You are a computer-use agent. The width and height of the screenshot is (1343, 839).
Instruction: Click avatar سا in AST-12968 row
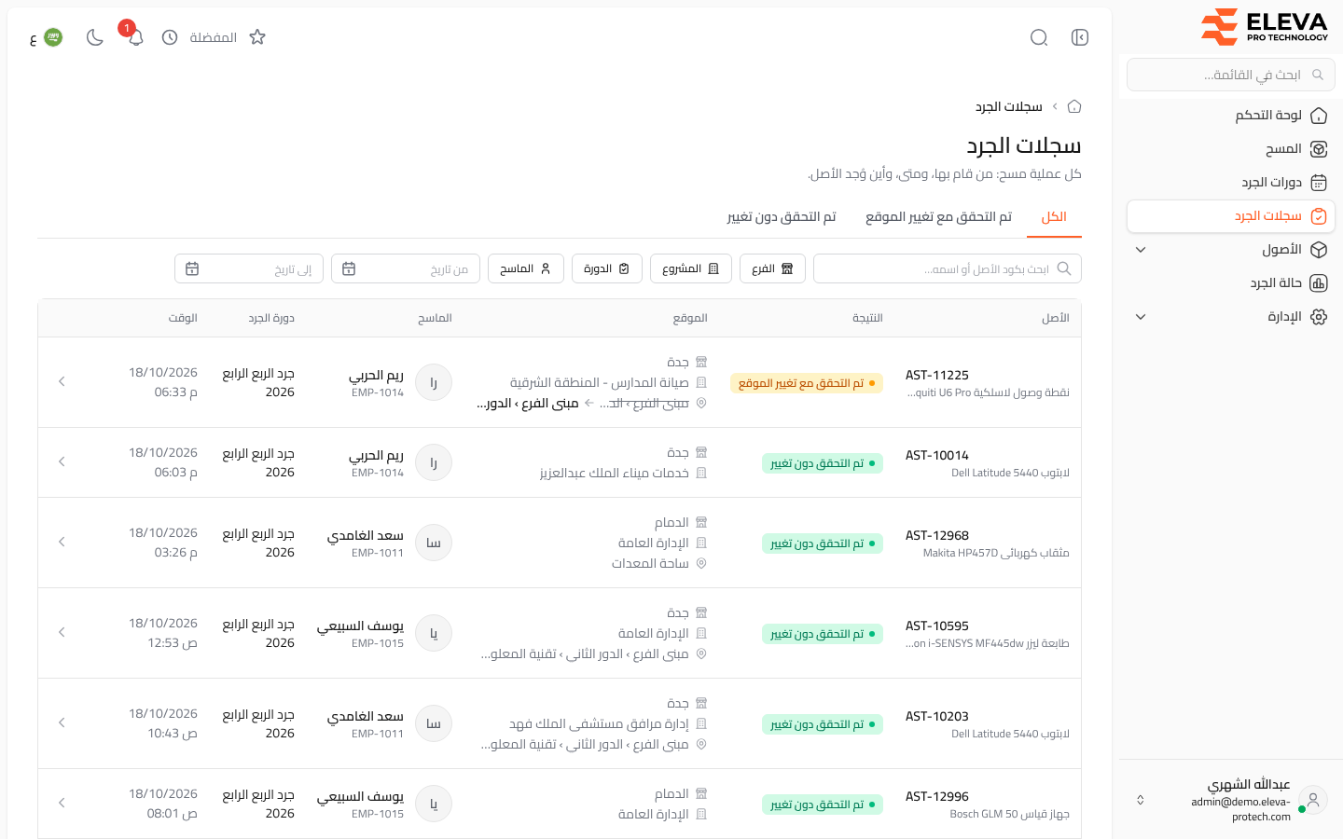[x=434, y=543]
